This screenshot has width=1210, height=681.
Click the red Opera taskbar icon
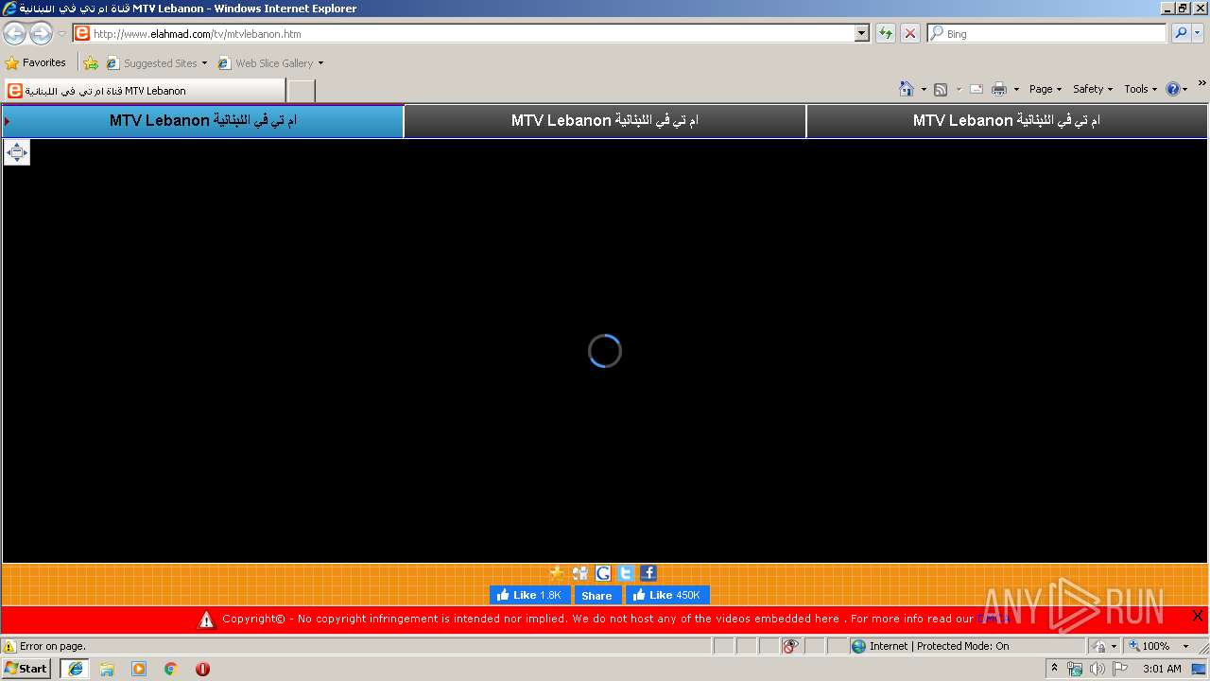point(202,669)
